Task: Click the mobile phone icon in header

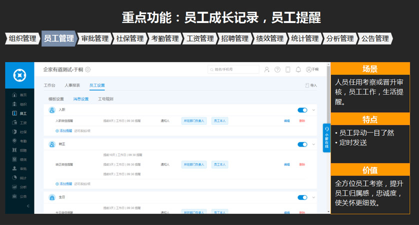Action: click(288, 69)
